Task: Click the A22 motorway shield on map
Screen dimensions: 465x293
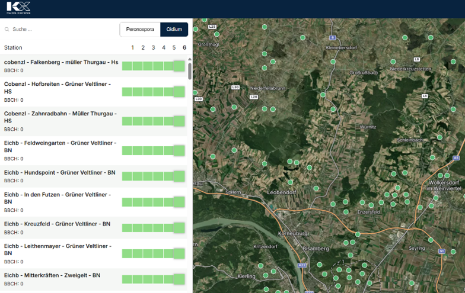Action: [302, 265]
